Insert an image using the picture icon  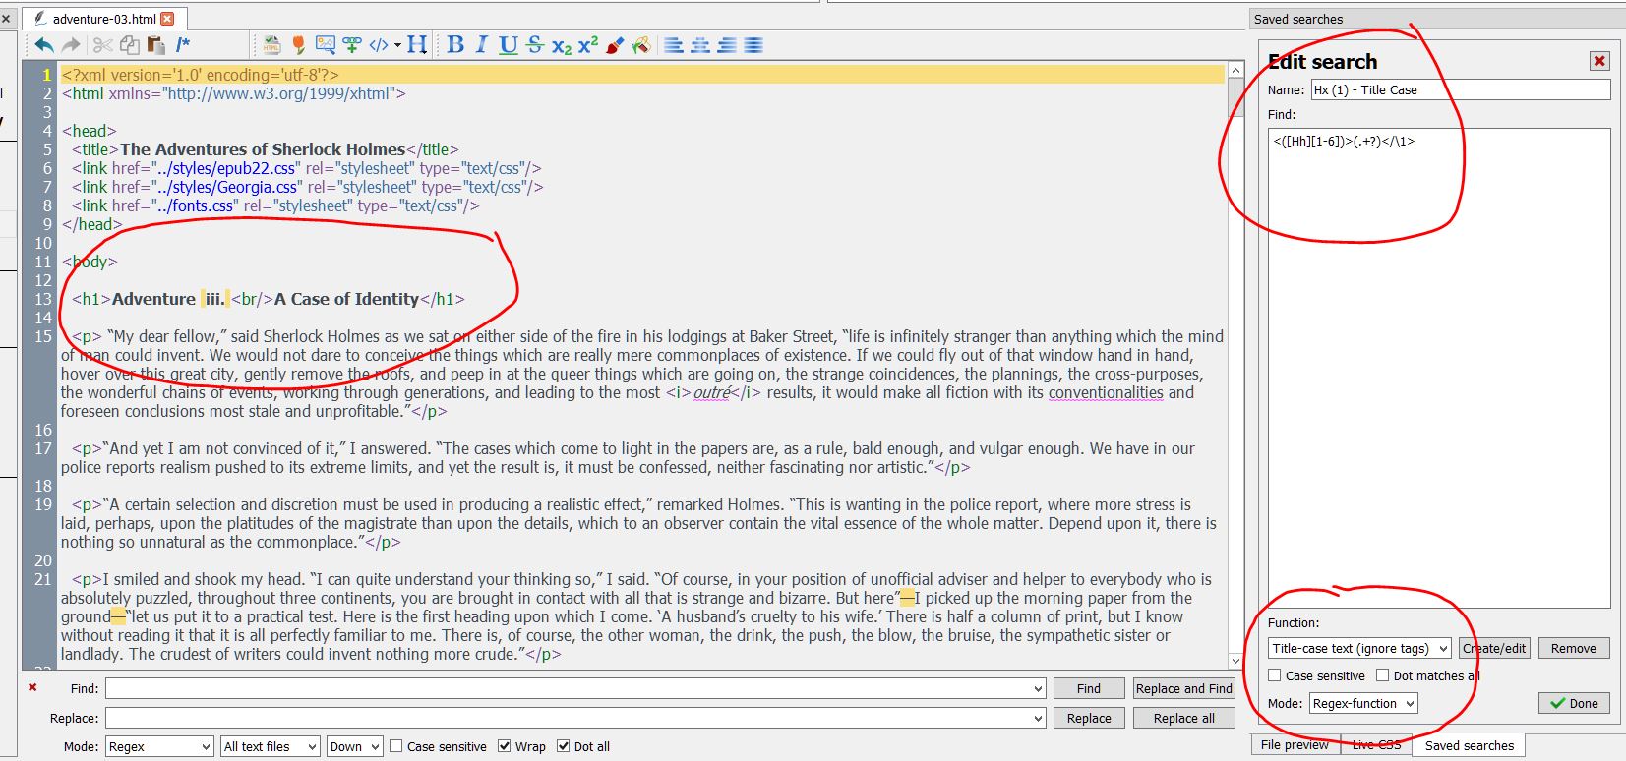click(326, 44)
